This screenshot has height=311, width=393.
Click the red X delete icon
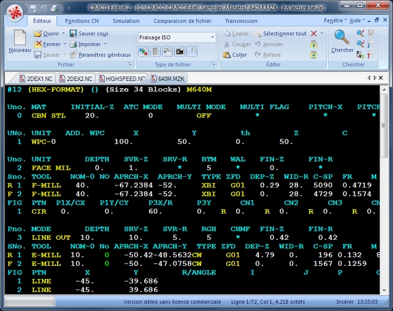click(x=314, y=33)
